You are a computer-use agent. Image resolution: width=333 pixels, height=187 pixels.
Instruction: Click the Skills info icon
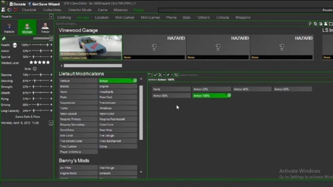(35, 69)
